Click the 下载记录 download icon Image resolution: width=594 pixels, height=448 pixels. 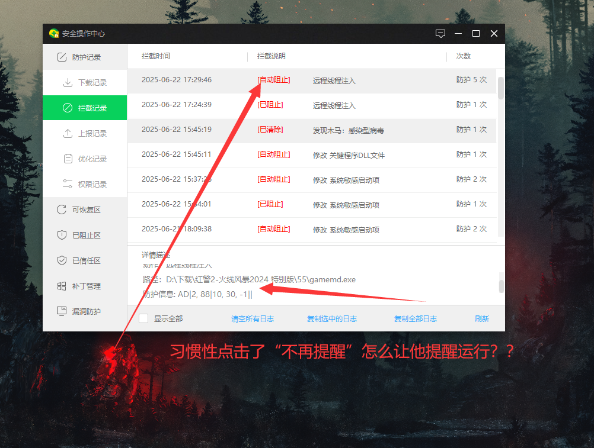coord(68,83)
